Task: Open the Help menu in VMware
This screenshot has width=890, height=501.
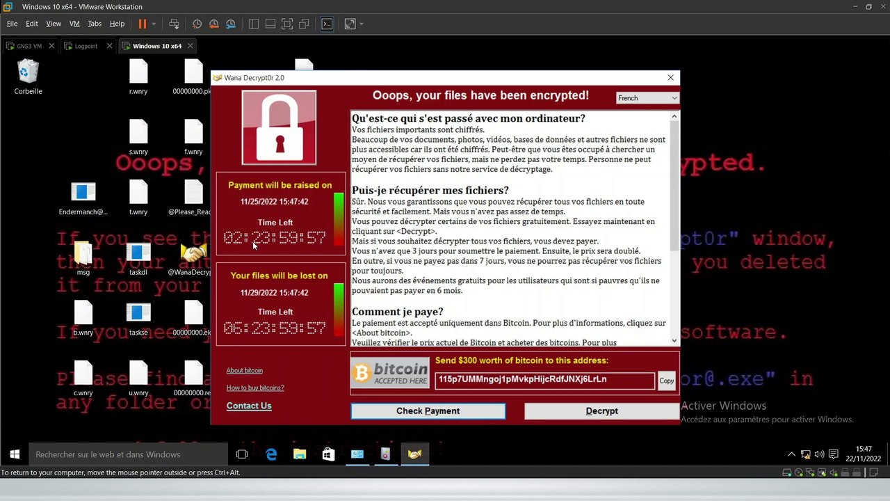Action: 117,24
